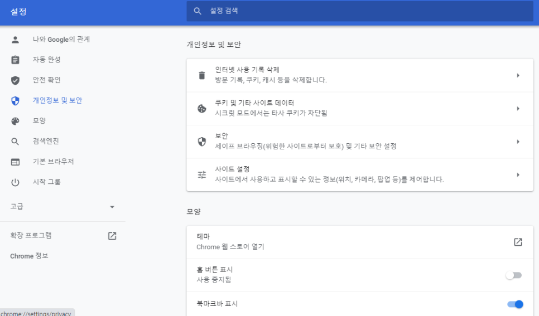
Task: Click the 개인정보 및 보안 section heading
Action: click(x=214, y=45)
